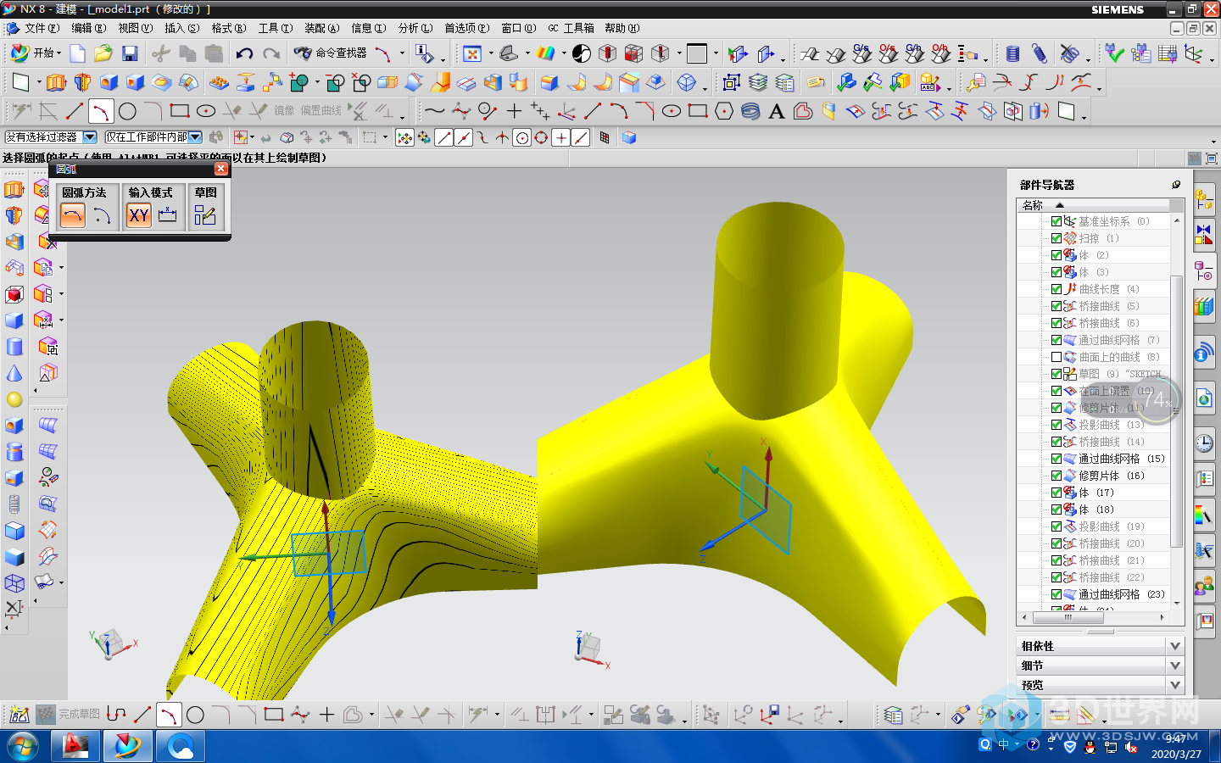Image resolution: width=1221 pixels, height=763 pixels.
Task: Select the Extrude tool icon
Action: (56, 82)
